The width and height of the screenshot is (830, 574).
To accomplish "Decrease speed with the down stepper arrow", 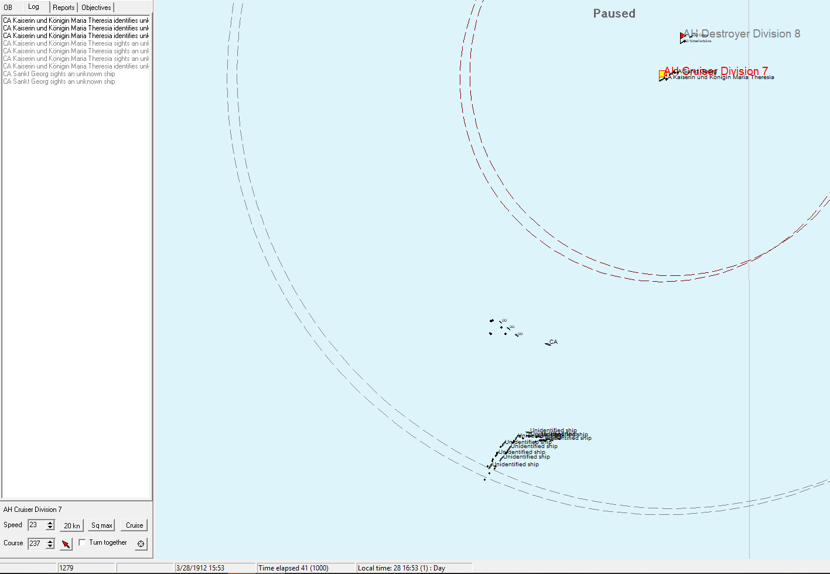I will click(50, 528).
